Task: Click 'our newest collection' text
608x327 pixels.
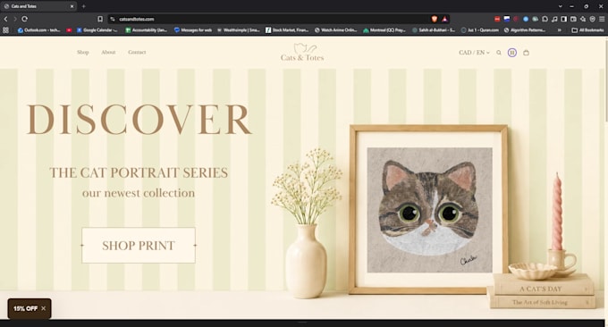Action: click(139, 193)
